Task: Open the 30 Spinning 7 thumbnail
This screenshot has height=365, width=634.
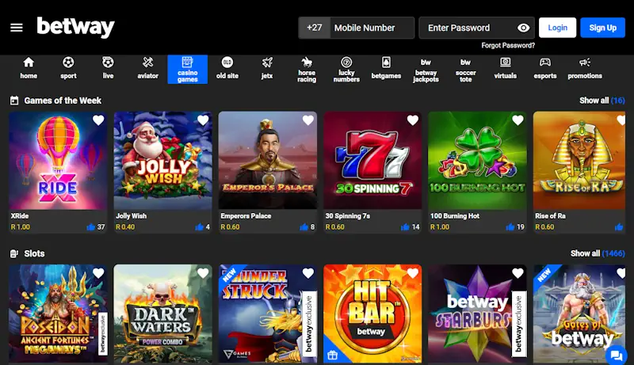Action: [x=372, y=160]
